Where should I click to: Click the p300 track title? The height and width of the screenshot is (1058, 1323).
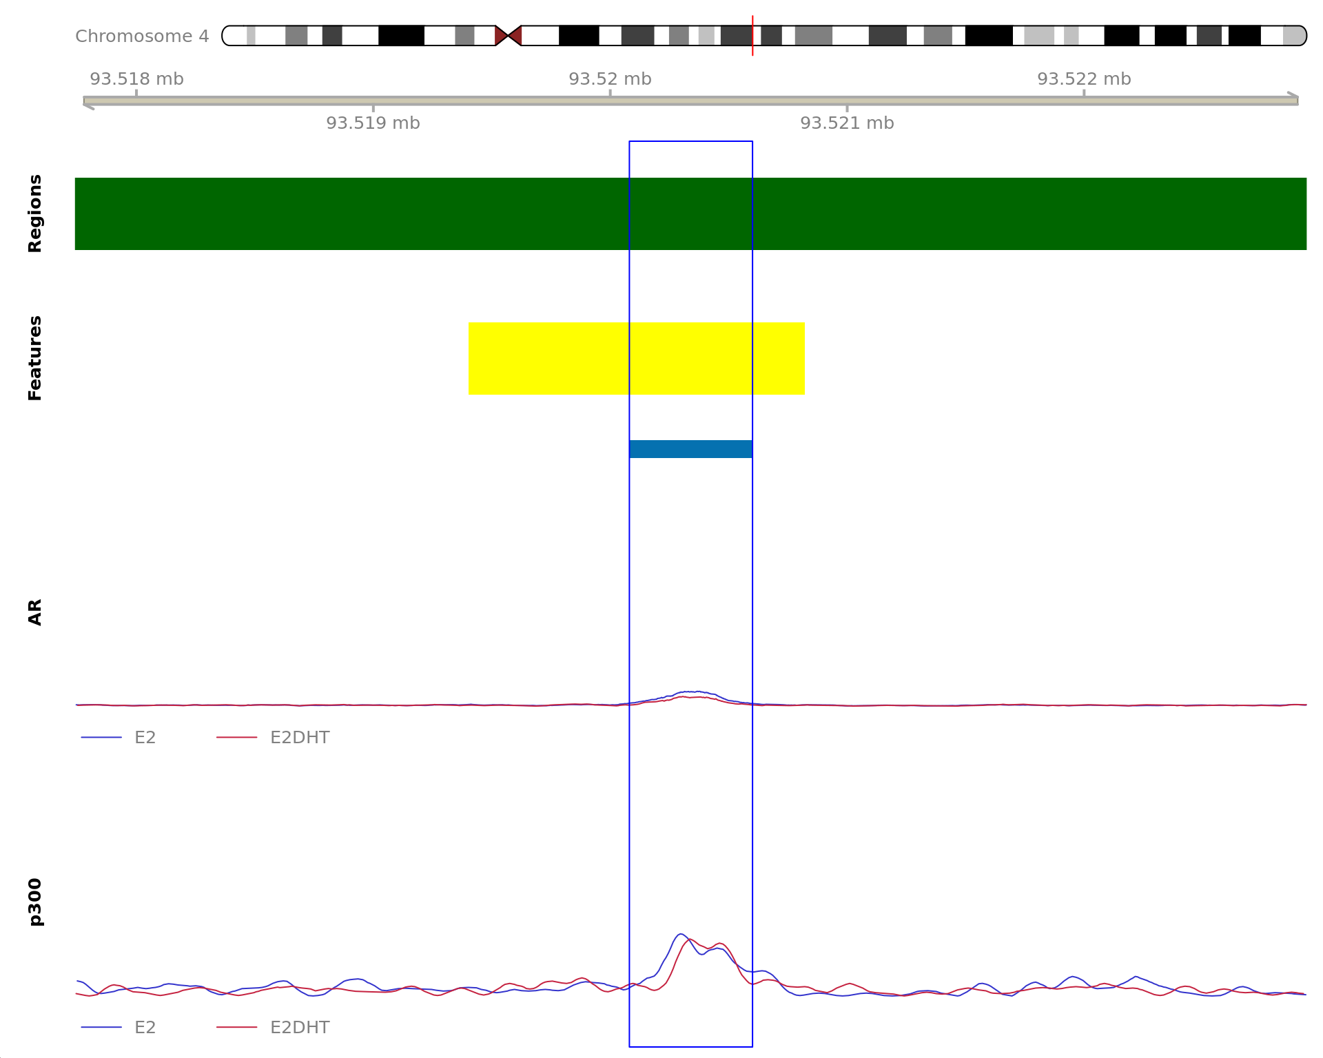pos(35,902)
